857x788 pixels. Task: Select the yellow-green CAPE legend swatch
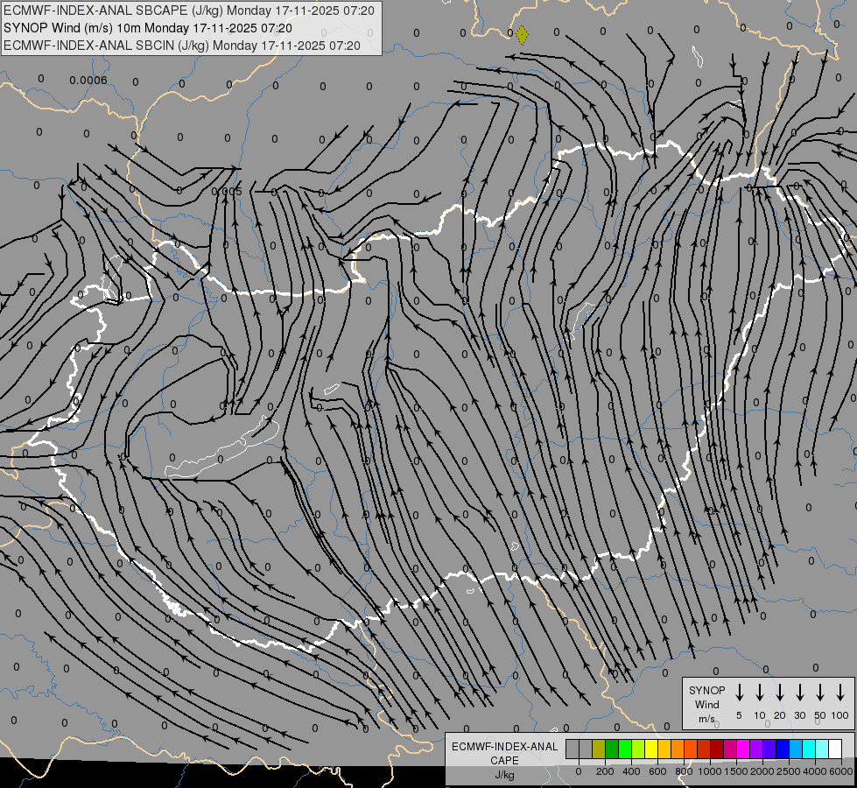(x=638, y=749)
